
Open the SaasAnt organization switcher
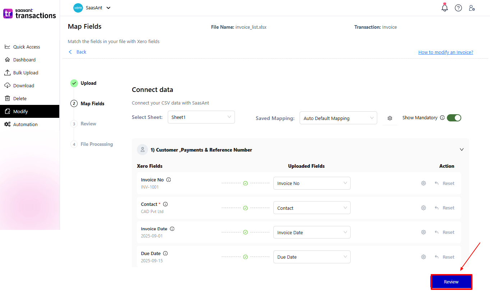point(92,8)
